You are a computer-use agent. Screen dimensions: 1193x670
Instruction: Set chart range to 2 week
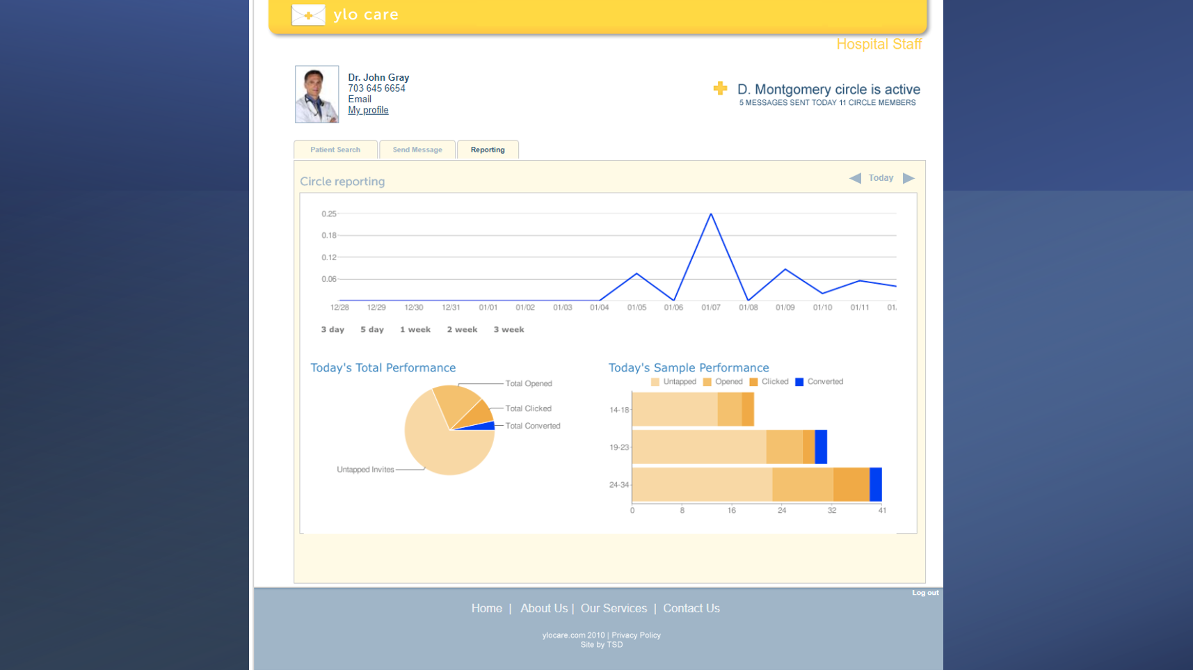point(462,330)
